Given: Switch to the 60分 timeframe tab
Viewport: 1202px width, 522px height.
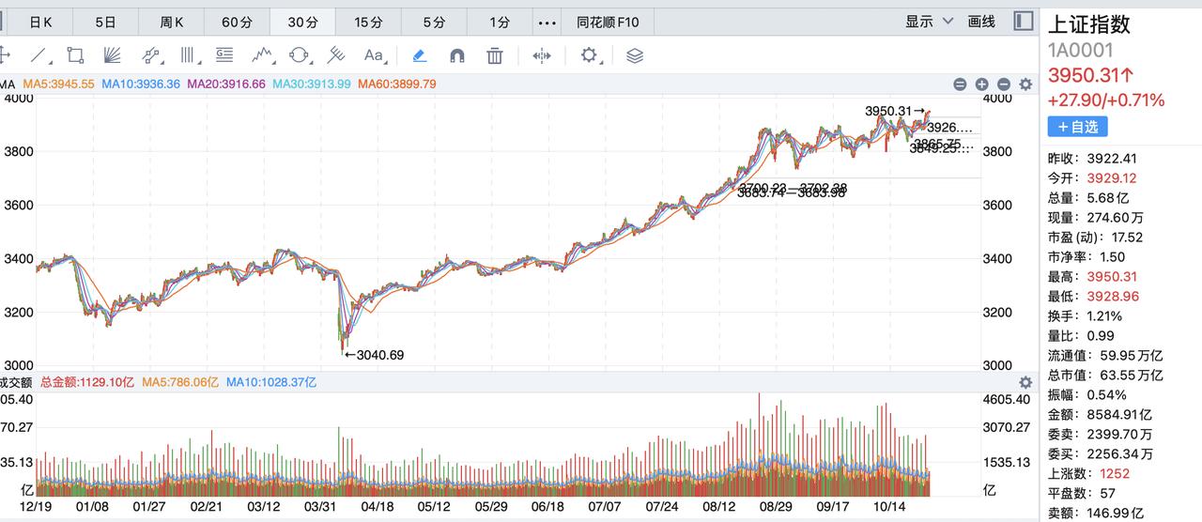Looking at the screenshot, I should (x=237, y=22).
